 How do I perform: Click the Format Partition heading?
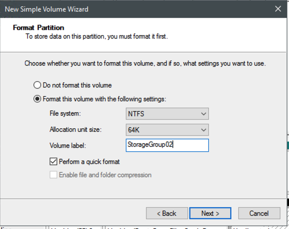(x=39, y=28)
